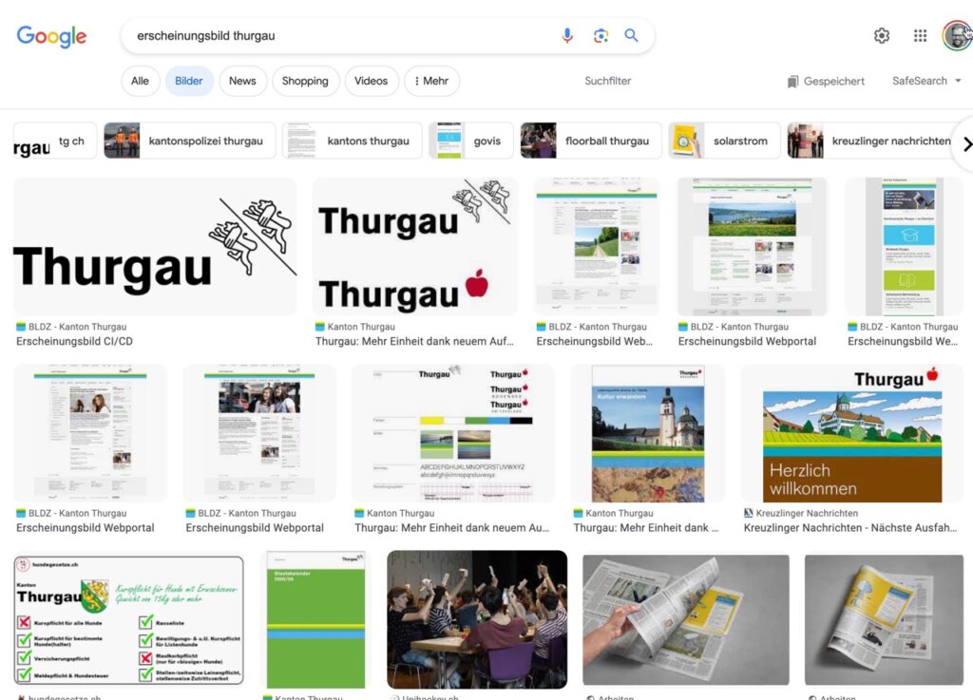
Task: Click 'BLDZ - Kanton Thurgau' above Erscheinungsbild CI/CD
Action: [x=77, y=326]
